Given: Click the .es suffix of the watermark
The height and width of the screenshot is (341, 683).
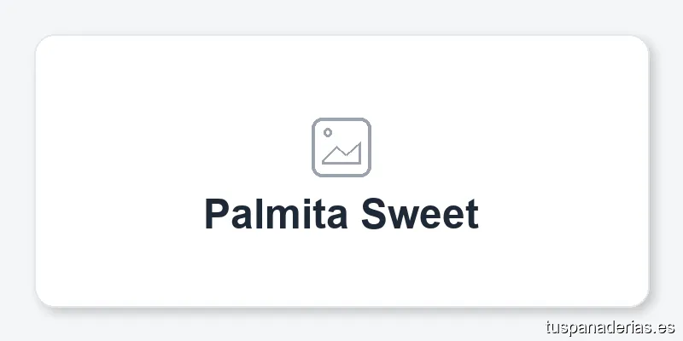Looking at the screenshot, I should coord(666,327).
